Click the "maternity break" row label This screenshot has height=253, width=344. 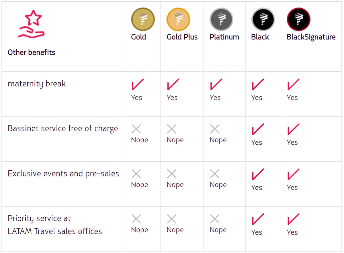37,84
